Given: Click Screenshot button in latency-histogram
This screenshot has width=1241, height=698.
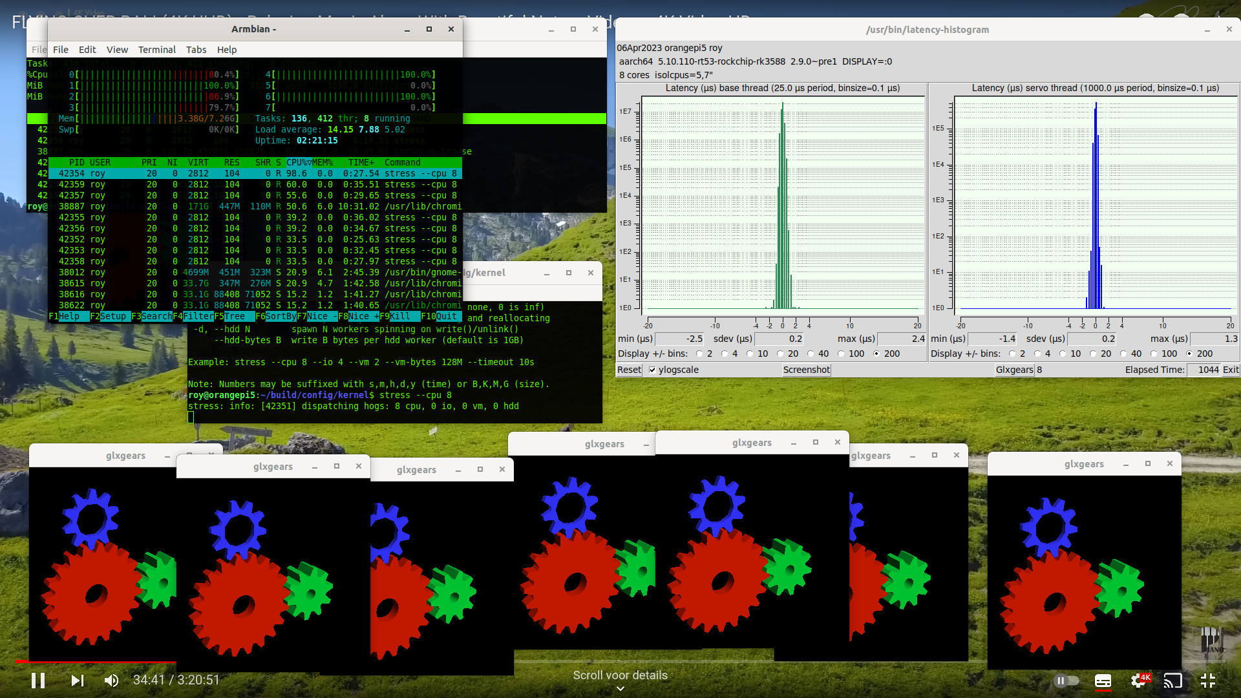Looking at the screenshot, I should point(806,370).
